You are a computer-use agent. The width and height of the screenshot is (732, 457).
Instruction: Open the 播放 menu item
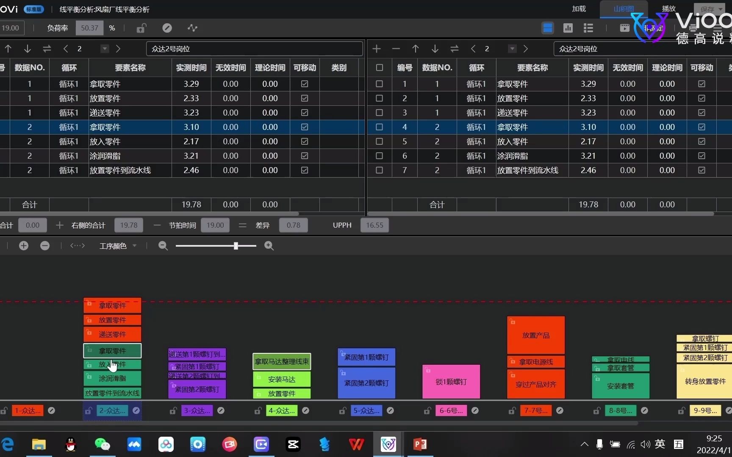[x=669, y=9]
